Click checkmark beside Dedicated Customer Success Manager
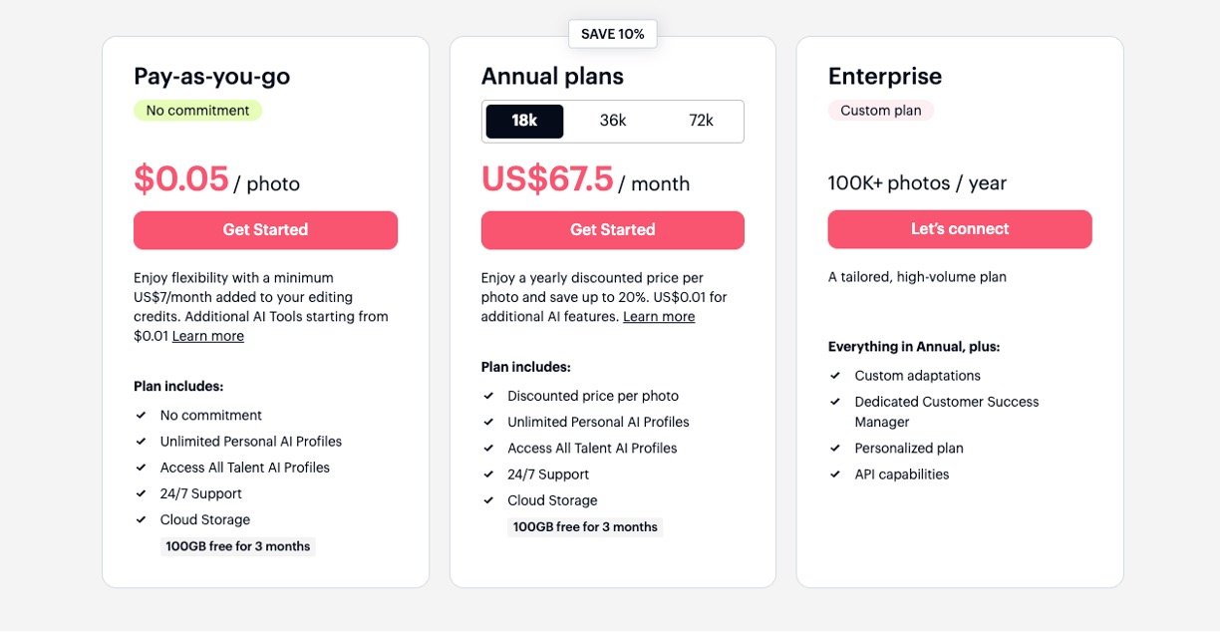The height and width of the screenshot is (632, 1220). tap(835, 402)
